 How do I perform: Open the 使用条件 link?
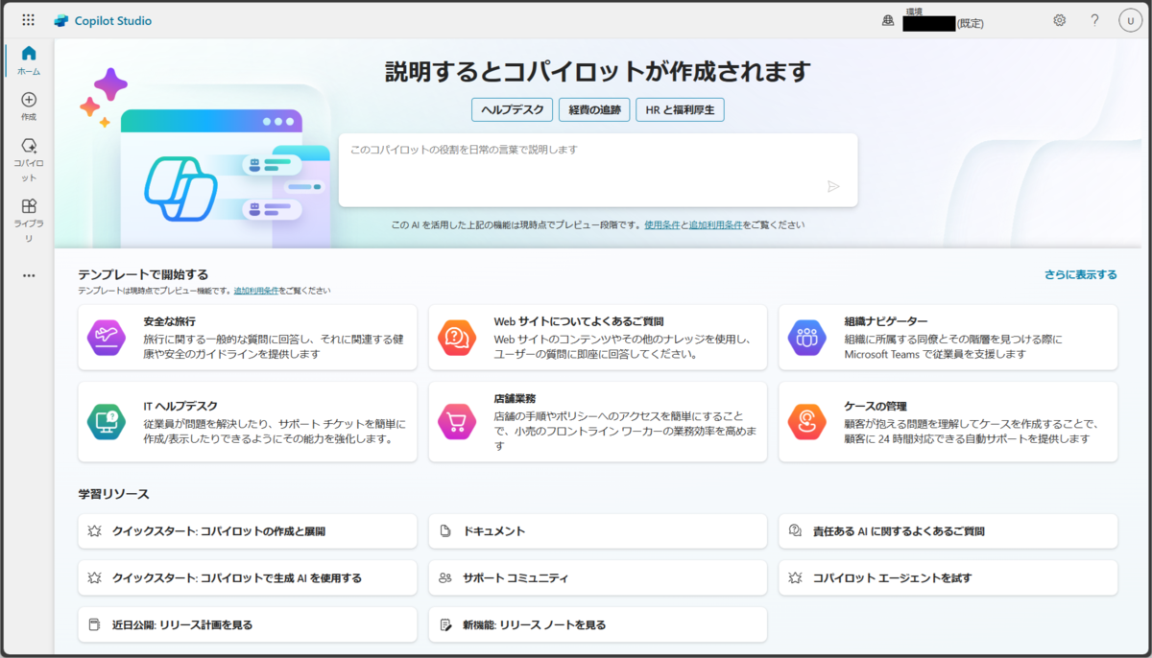(662, 225)
